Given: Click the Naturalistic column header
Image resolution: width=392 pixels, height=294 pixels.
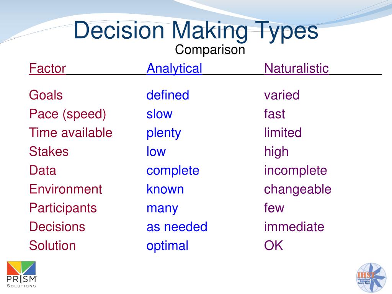Looking at the screenshot, I should click(x=296, y=68).
